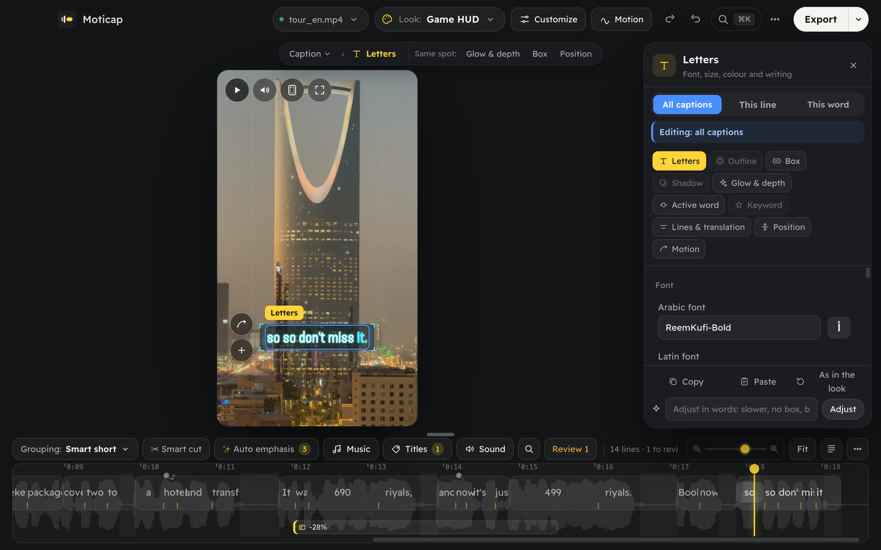Switch scope to This word
The height and width of the screenshot is (550, 881).
[828, 105]
